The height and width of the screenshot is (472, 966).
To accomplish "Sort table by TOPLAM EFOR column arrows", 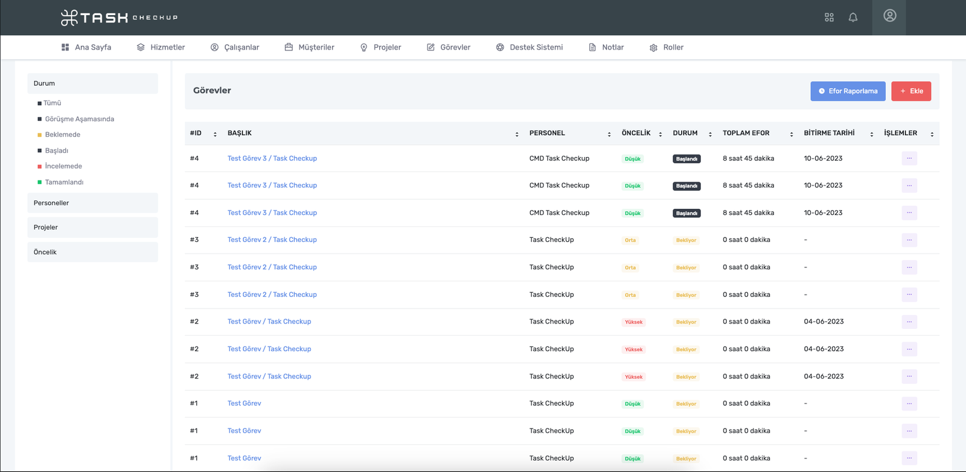I will 792,134.
